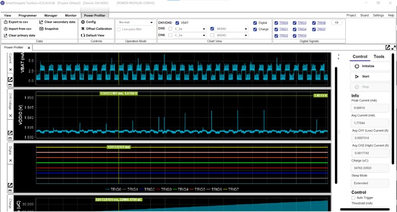Click the Import from csv icon

coord(6,29)
